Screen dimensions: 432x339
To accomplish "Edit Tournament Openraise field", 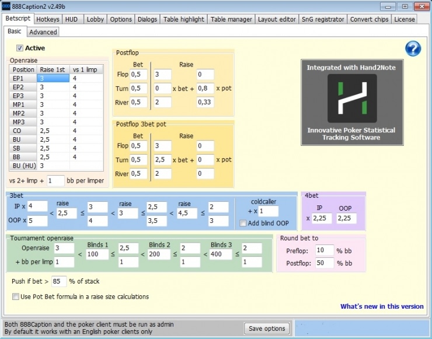I will pyautogui.click(x=64, y=248).
